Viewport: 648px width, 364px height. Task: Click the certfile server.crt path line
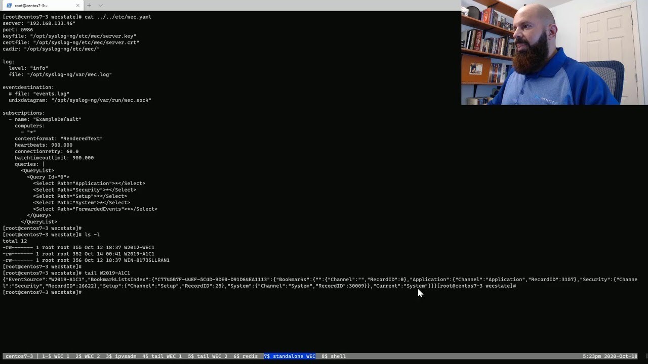71,42
